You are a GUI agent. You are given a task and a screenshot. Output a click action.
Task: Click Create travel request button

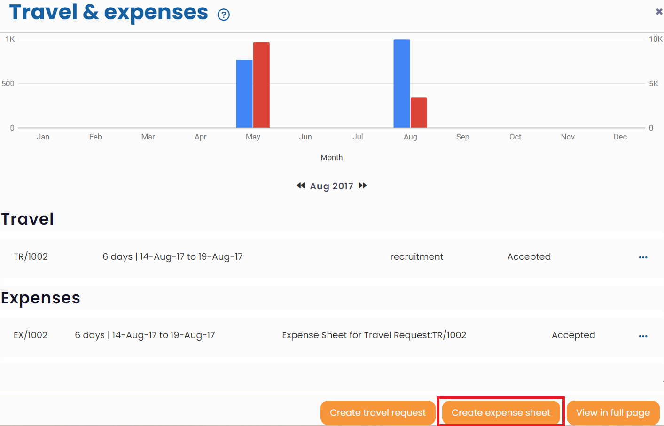pyautogui.click(x=377, y=412)
